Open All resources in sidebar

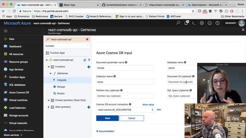coord(13,54)
